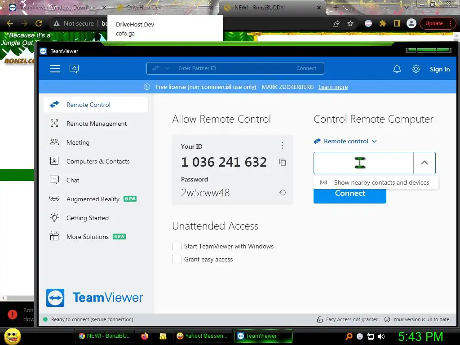This screenshot has height=345, width=460.
Task: Open a new browser tab with plus button
Action: click(336, 8)
